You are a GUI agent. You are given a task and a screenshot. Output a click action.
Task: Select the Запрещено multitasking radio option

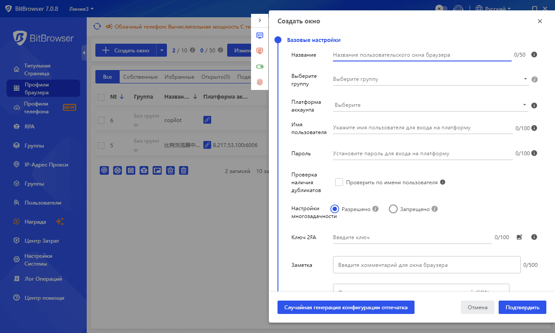[393, 209]
